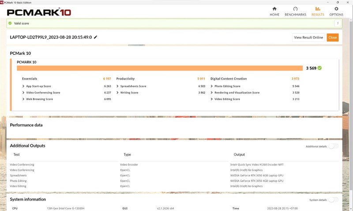Select the Results bar chart icon
This screenshot has width=353, height=211.
click(318, 9)
